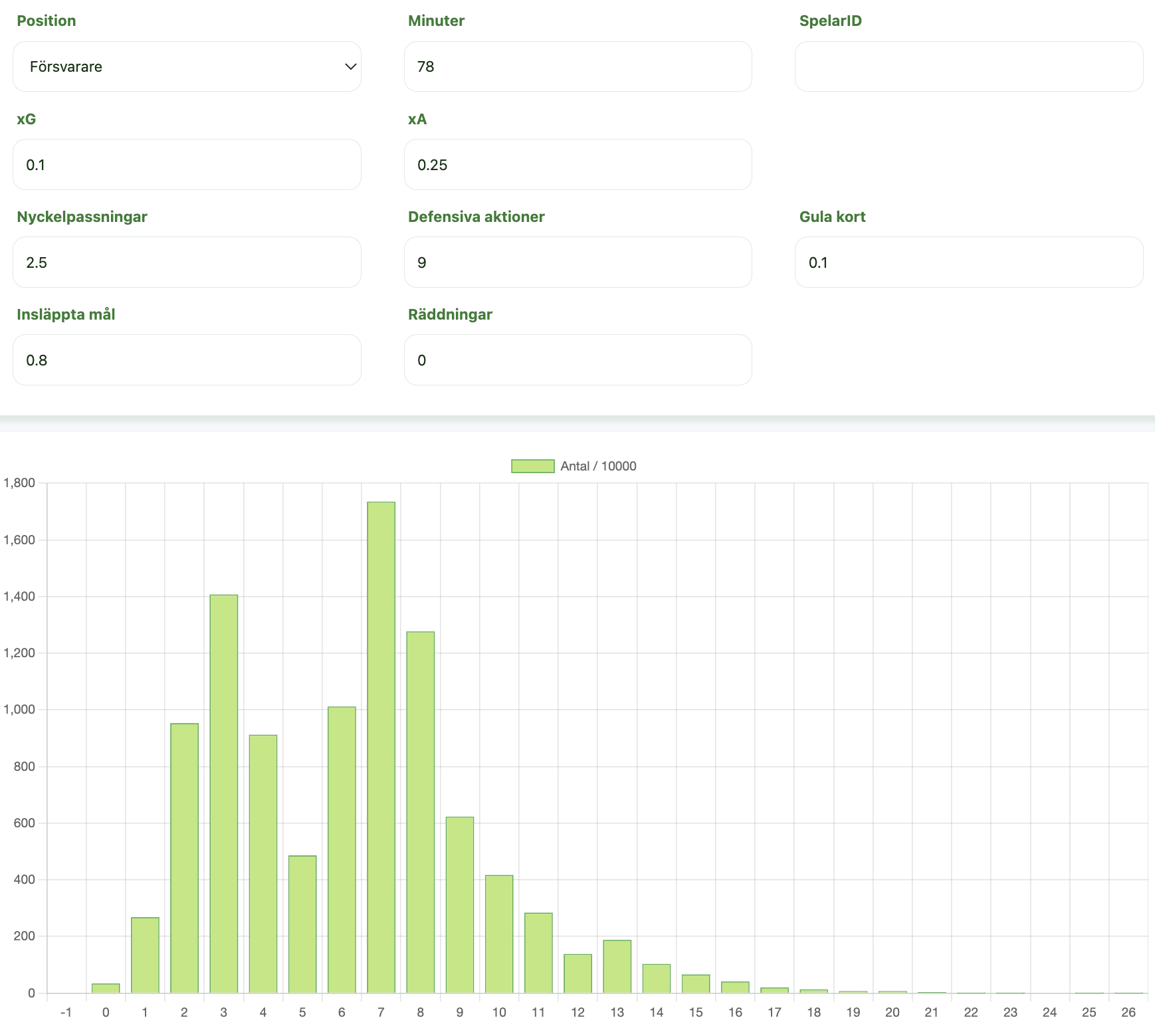Click the histogram bar for value 3
This screenshot has width=1155, height=1030.
[224, 793]
